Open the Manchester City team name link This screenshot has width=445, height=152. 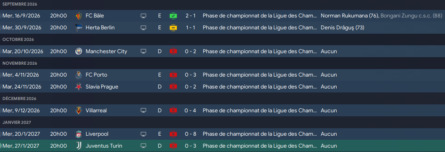tap(106, 52)
